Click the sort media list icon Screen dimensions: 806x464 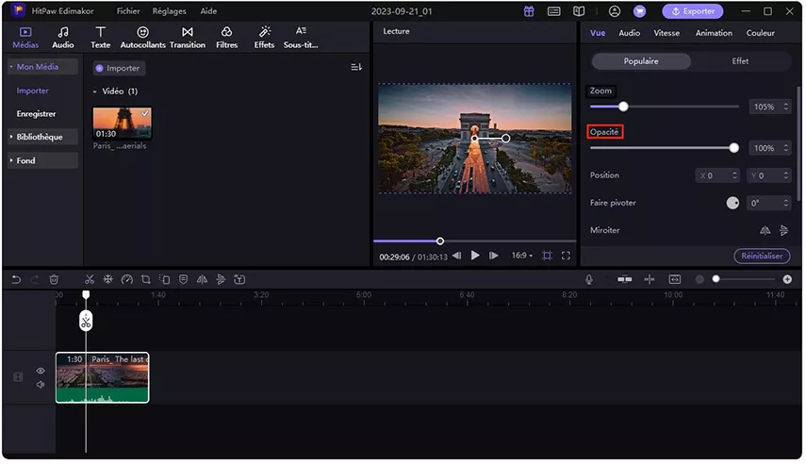356,67
